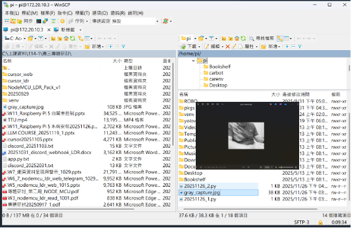
Task: Select Bookshelf in the remote tree
Action: (220, 66)
